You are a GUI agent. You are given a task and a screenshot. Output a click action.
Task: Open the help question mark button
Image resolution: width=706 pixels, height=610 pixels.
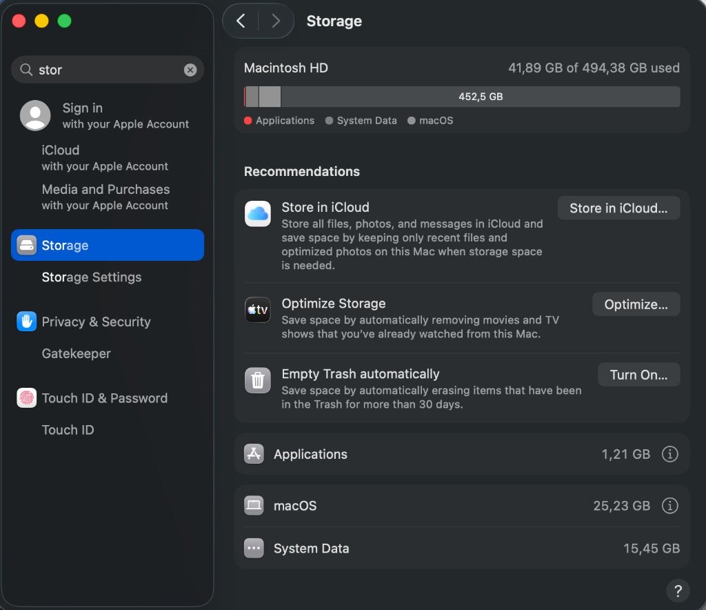click(x=678, y=591)
